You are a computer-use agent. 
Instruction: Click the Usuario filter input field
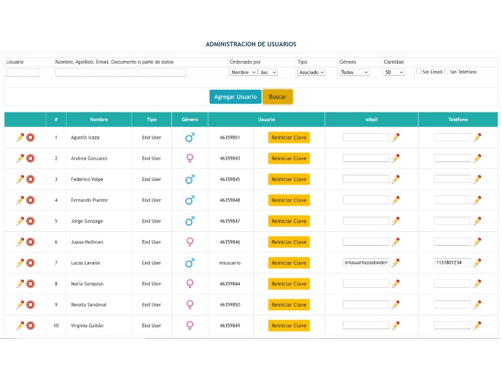23,72
